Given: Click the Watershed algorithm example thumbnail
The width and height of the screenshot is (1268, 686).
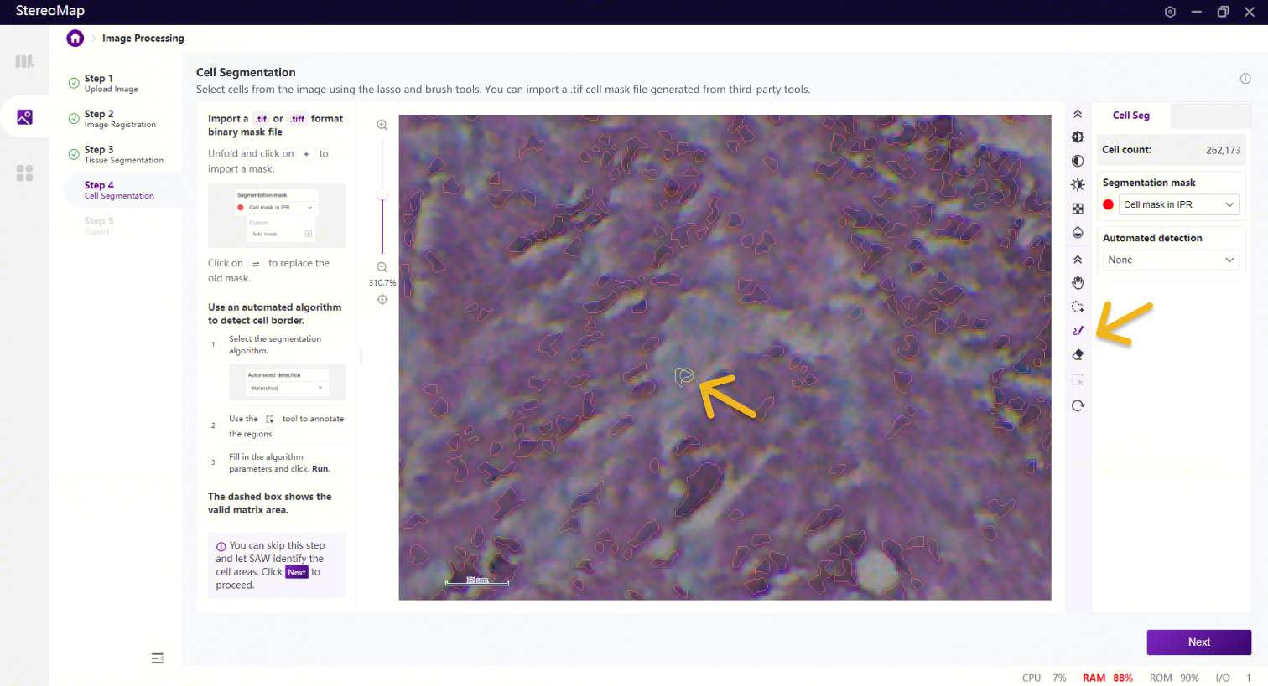Looking at the screenshot, I should click(x=287, y=382).
